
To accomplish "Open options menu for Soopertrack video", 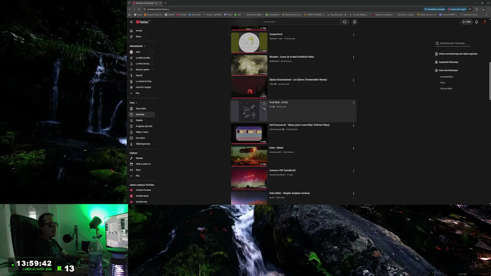I will [353, 35].
